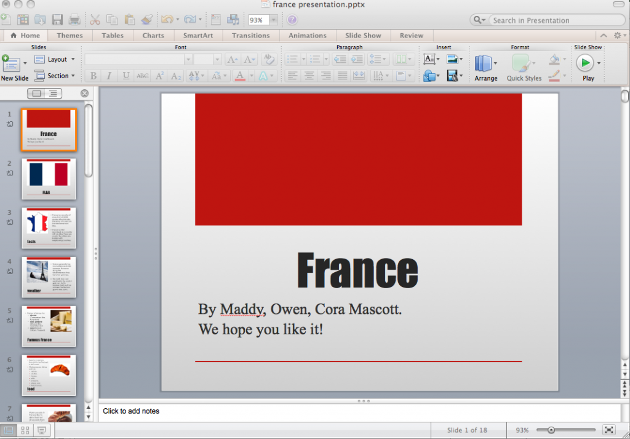Insert a text box
Viewport: 630px width, 439px height.
429,60
